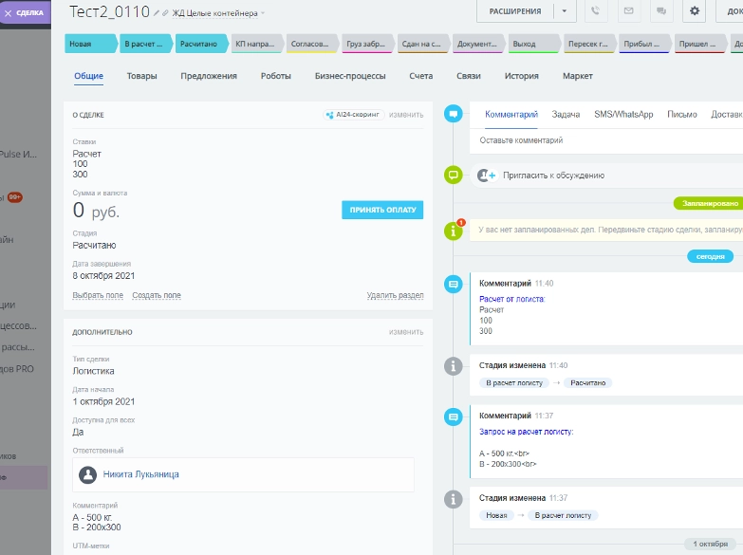Viewport: 743px width, 555px height.
Task: Click the Удалить раздел link
Action: [395, 295]
